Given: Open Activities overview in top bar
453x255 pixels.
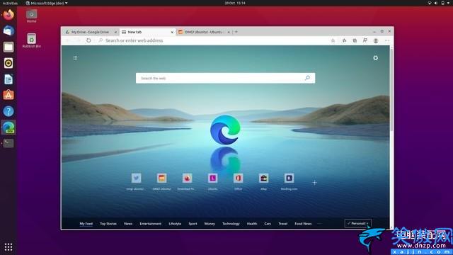Looking at the screenshot, I should 10,3.
